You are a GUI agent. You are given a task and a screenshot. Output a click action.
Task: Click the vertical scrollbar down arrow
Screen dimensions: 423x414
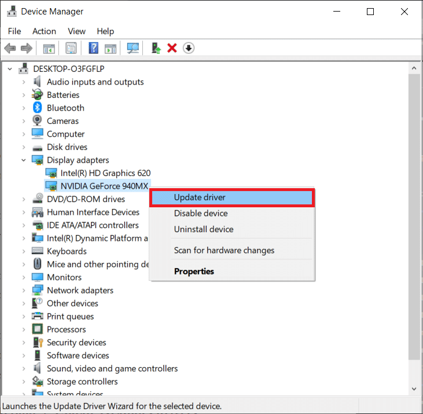(414, 389)
